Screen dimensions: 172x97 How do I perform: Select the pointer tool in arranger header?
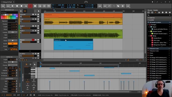coord(39,11)
